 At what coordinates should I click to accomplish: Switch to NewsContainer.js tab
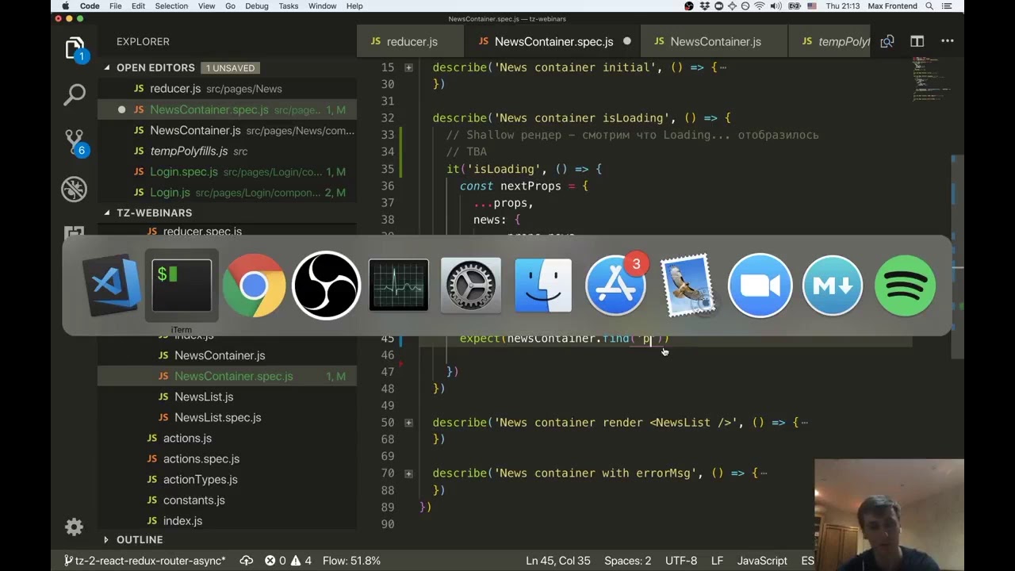714,41
